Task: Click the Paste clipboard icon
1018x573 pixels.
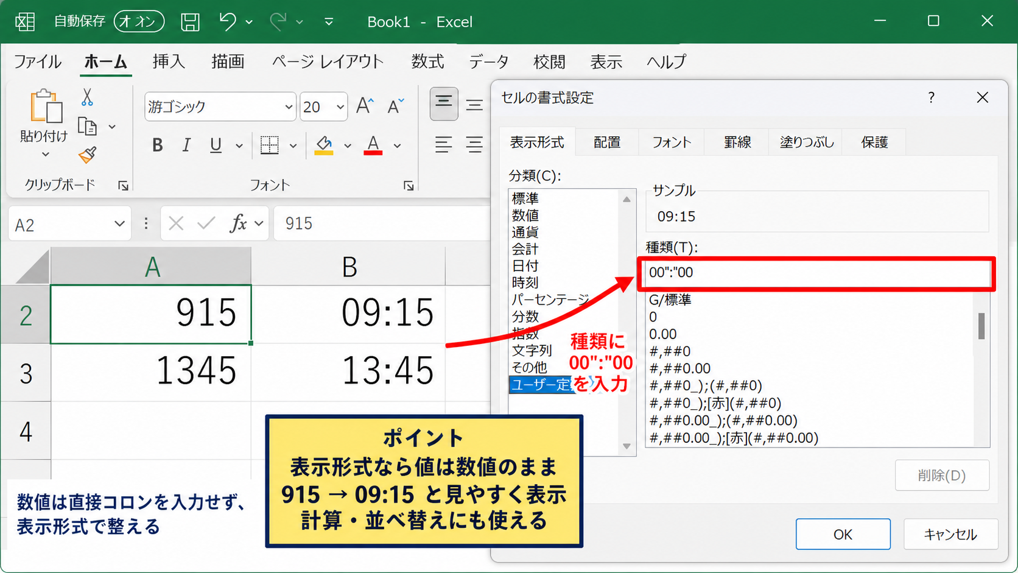Action: tap(45, 106)
